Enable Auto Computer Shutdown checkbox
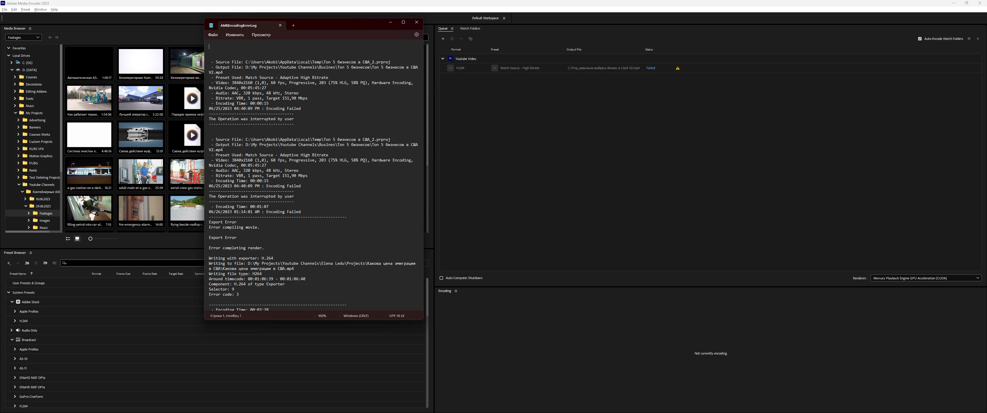Screen dimensions: 987x413 point(441,278)
